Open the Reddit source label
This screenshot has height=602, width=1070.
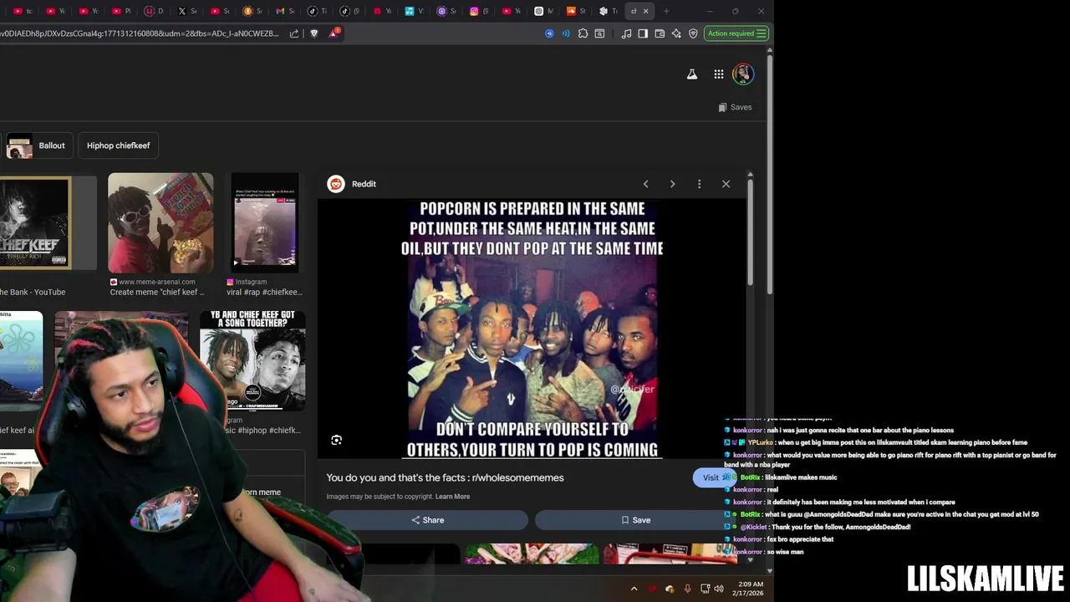tap(353, 184)
